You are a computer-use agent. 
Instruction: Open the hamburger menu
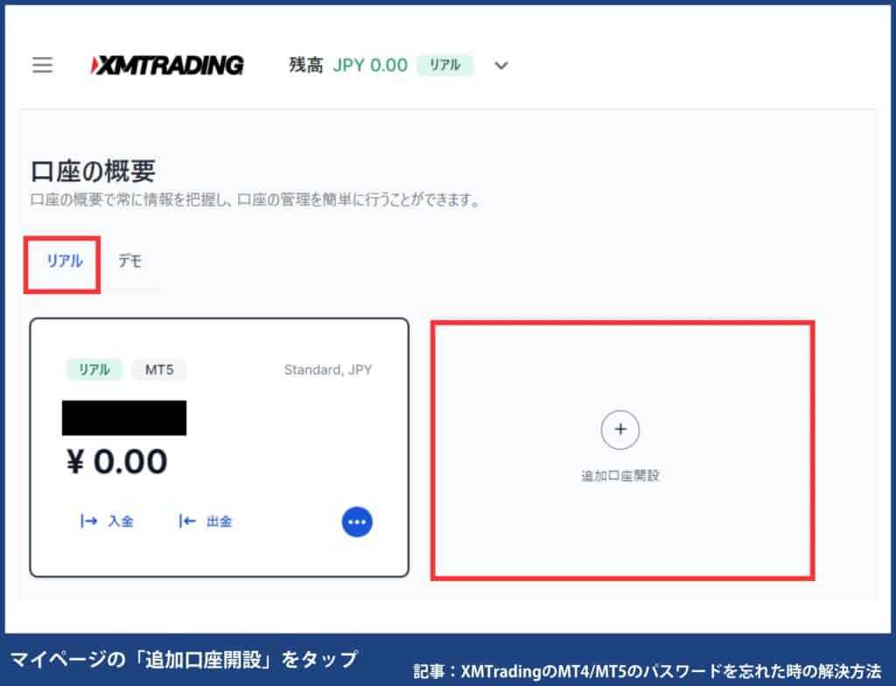coord(42,65)
